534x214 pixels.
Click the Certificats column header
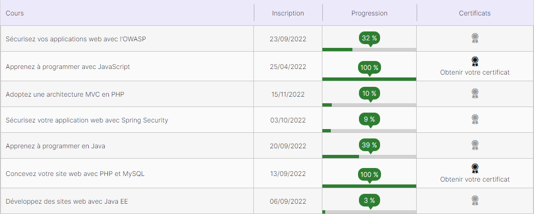475,13
